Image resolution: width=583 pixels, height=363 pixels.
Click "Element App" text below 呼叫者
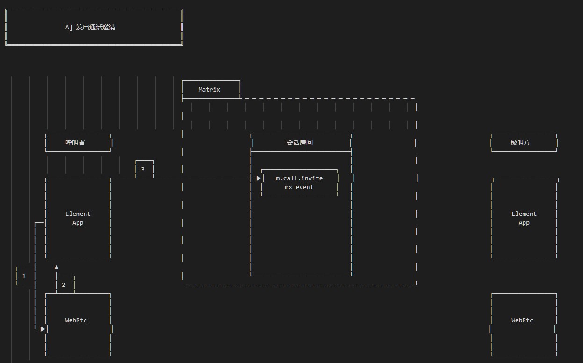(x=78, y=218)
